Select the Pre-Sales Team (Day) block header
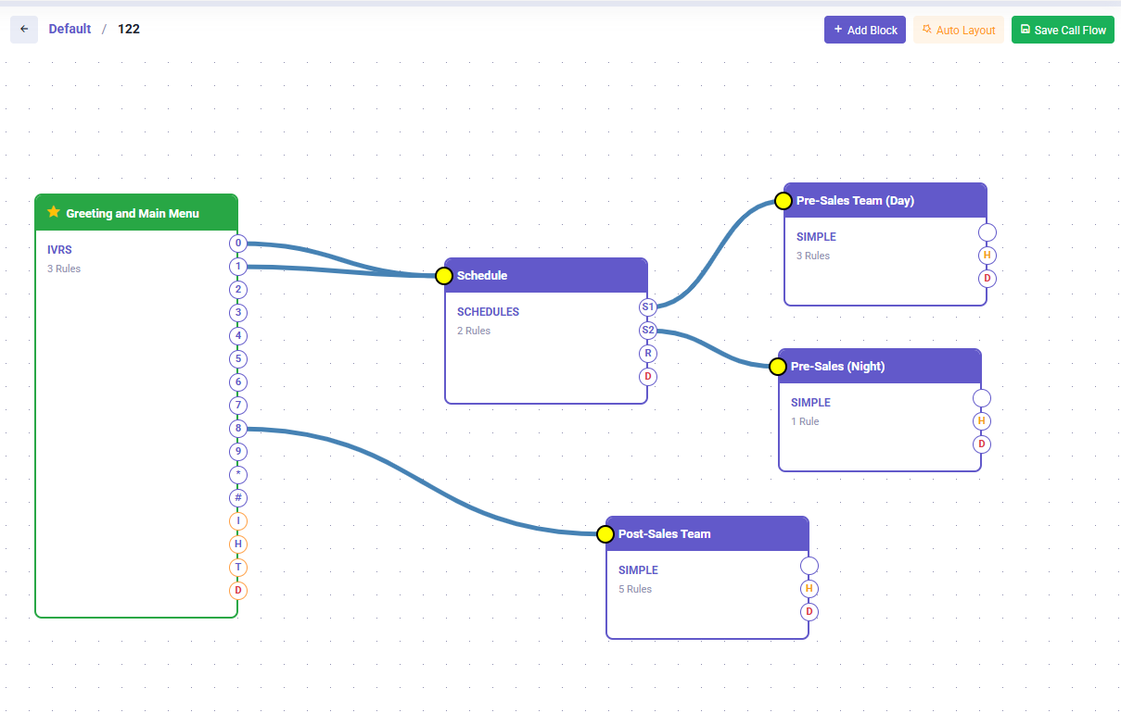Screen dimensions: 1121x713 click(x=885, y=201)
